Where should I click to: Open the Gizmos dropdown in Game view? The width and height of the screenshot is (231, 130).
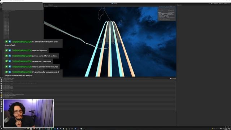(174, 6)
